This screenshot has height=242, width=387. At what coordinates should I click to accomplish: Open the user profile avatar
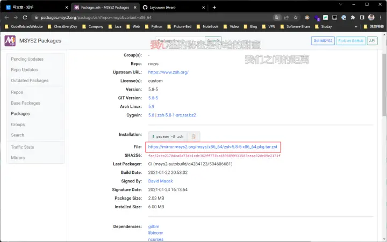371,17
